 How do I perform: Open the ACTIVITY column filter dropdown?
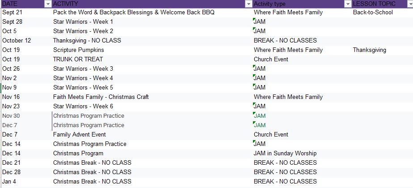[249, 4]
